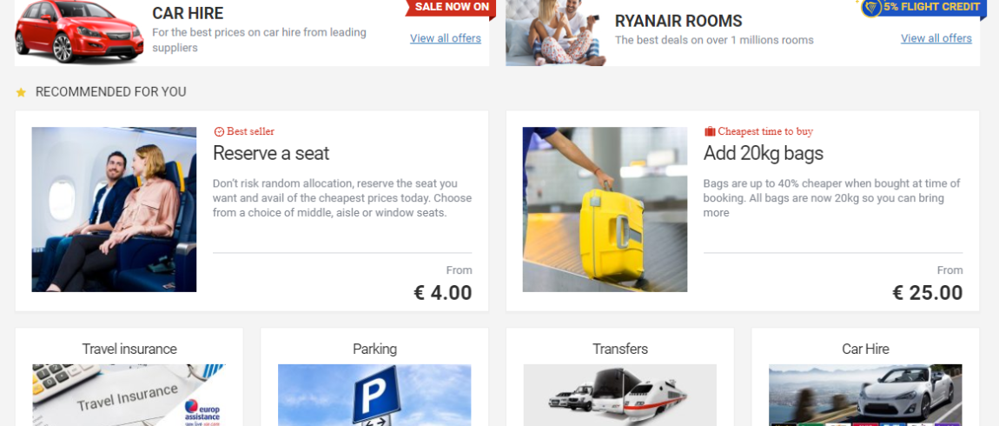Click the Reserve a seat heading
Image resolution: width=999 pixels, height=426 pixels.
point(271,153)
